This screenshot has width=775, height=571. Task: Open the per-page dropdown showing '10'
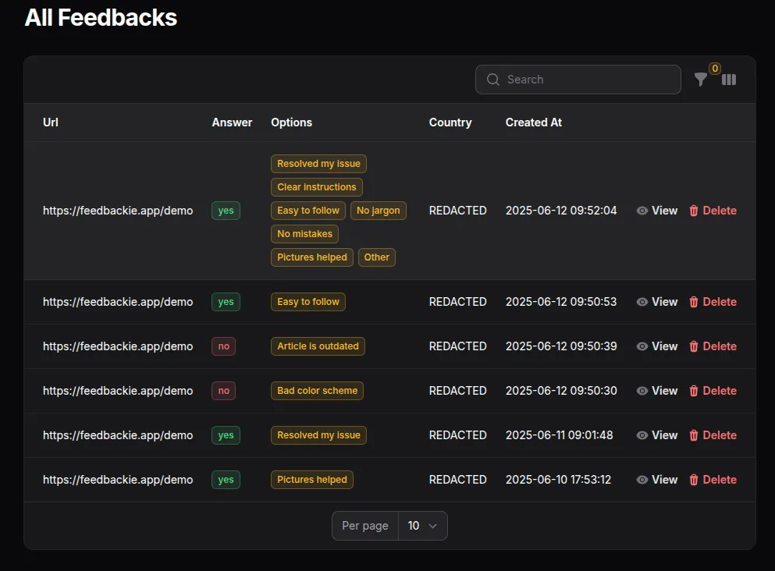tap(422, 526)
